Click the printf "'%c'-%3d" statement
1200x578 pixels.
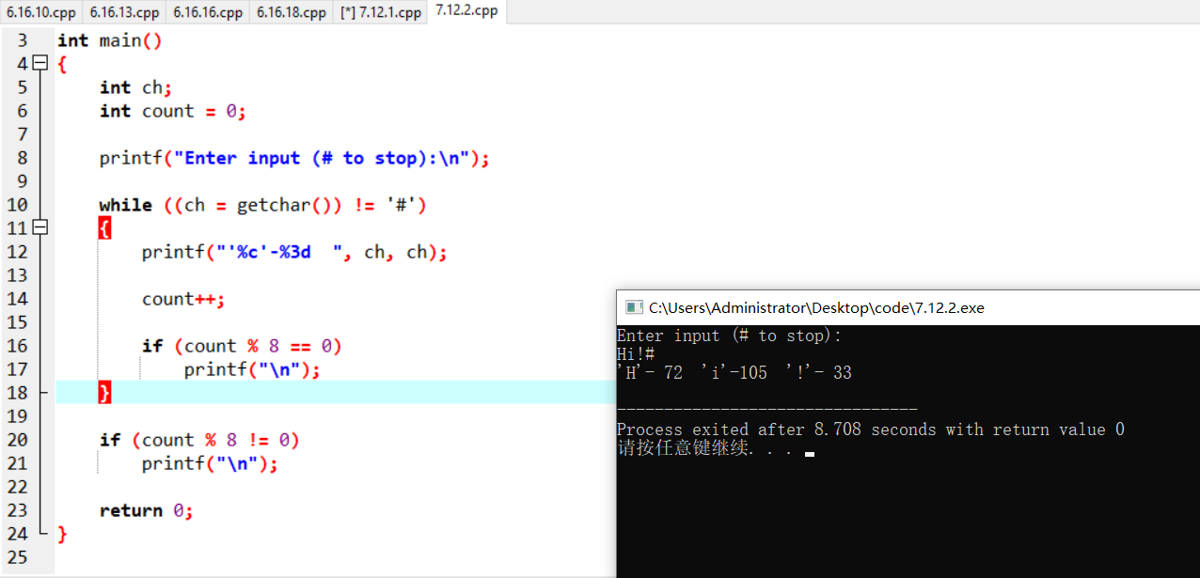pos(294,252)
